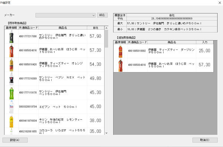Viewport: 223px width, 147px height.
Task: Select the Suntory 伊右衛門 濃いめ bottle thumbnail
Action: pos(12,36)
